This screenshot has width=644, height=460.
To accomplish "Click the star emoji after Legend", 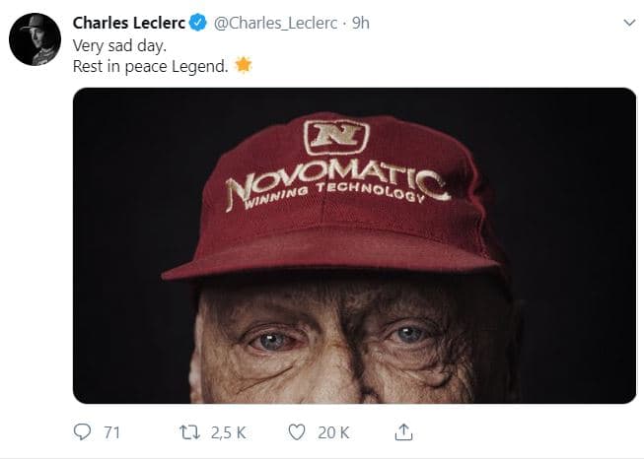I will [244, 67].
